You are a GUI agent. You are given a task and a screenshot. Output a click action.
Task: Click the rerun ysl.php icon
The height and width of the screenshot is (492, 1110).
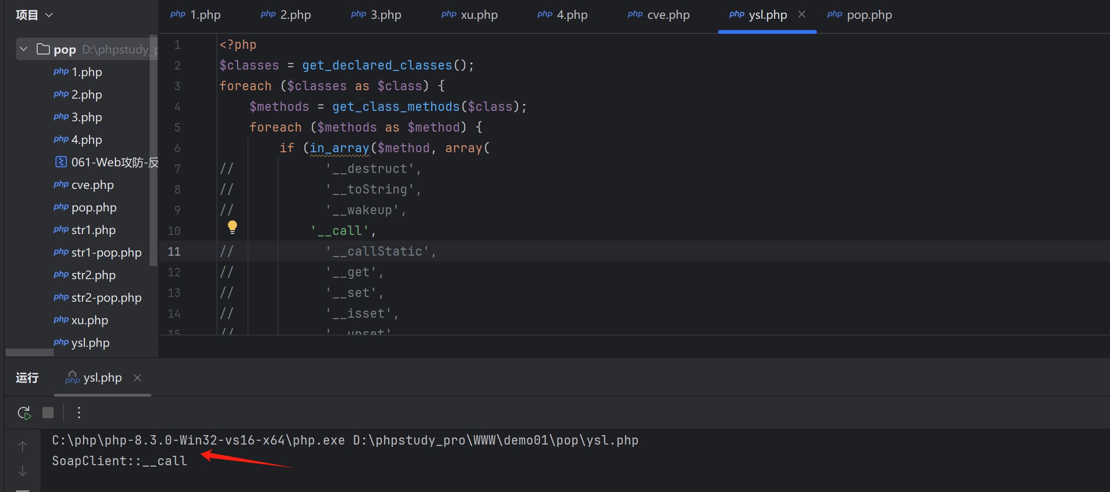(x=24, y=413)
